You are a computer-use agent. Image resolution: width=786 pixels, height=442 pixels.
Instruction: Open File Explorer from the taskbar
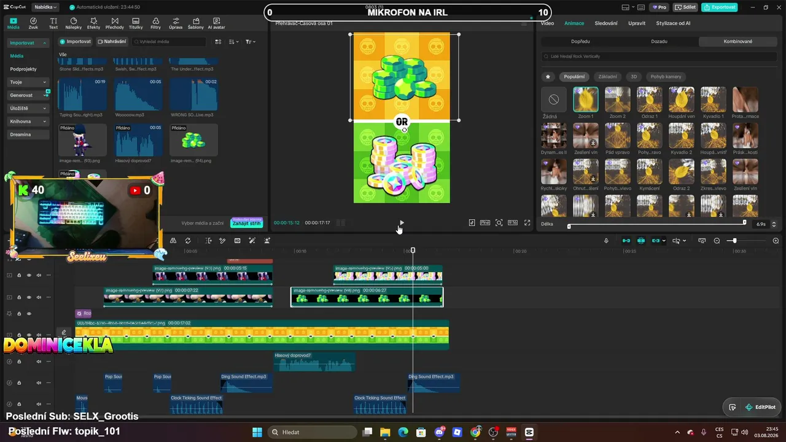tap(385, 432)
